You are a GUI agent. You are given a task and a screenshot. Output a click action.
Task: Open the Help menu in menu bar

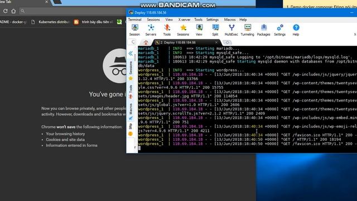tap(243, 20)
